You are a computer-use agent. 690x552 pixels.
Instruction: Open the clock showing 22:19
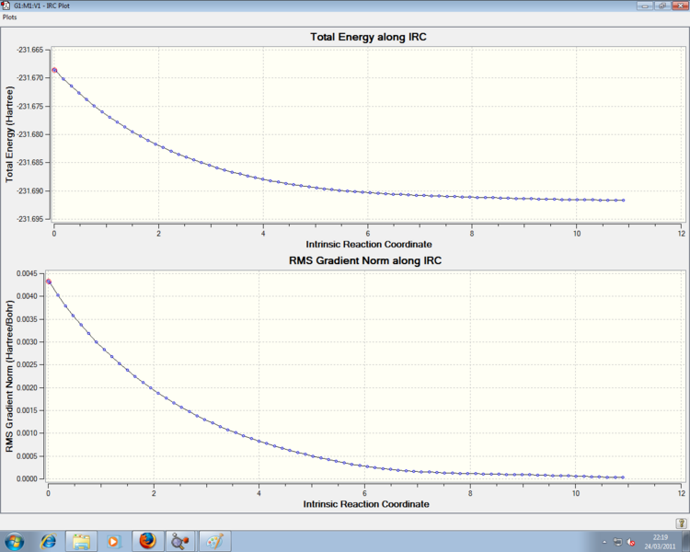click(660, 542)
